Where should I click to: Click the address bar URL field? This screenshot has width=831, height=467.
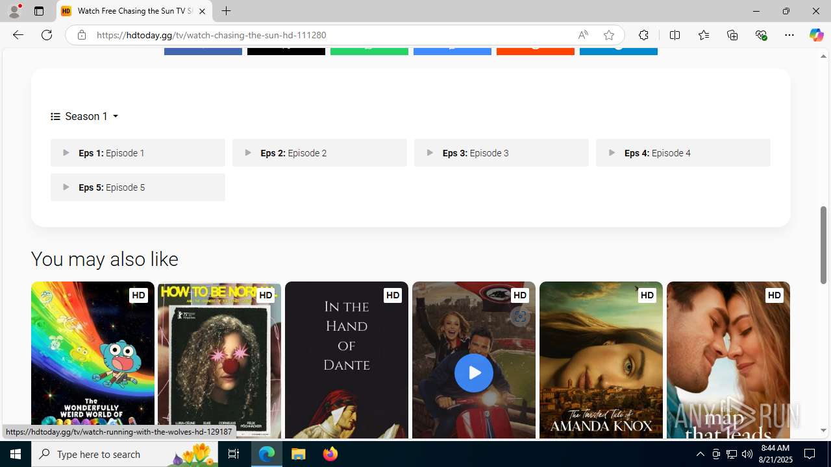click(331, 35)
